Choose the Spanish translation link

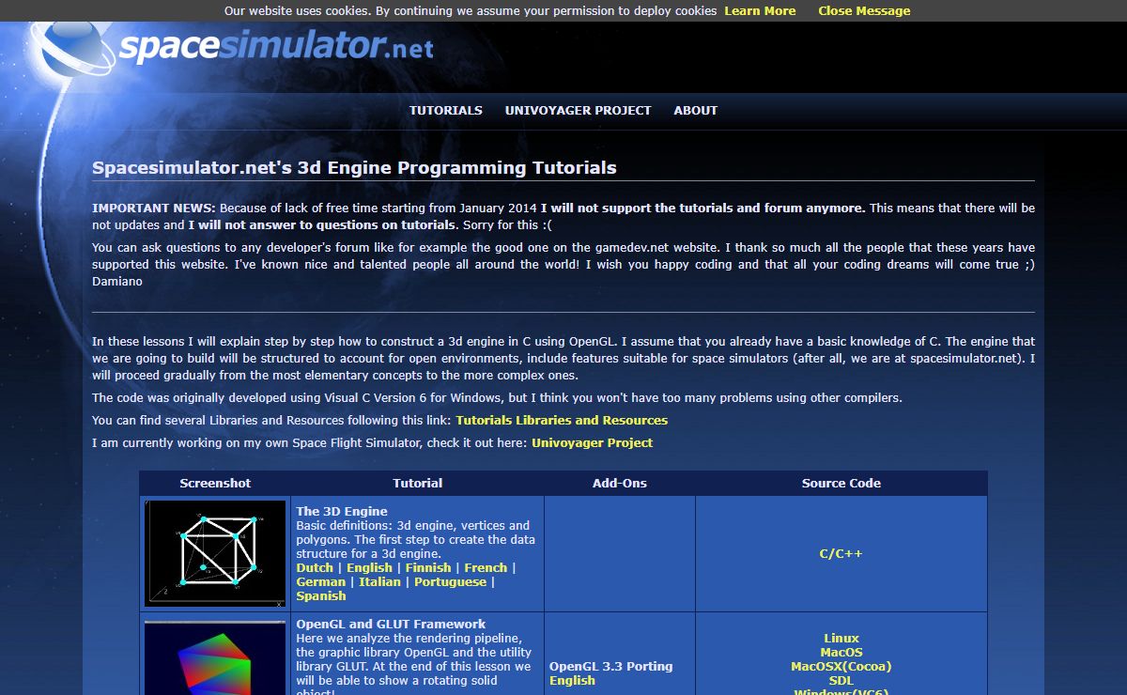pyautogui.click(x=321, y=596)
